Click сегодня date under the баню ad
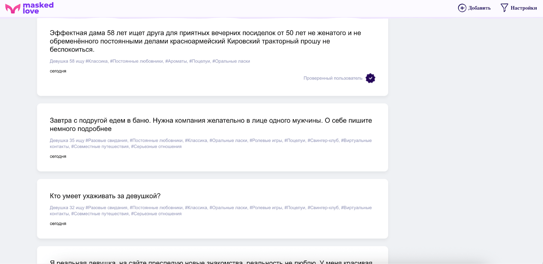 (58, 156)
